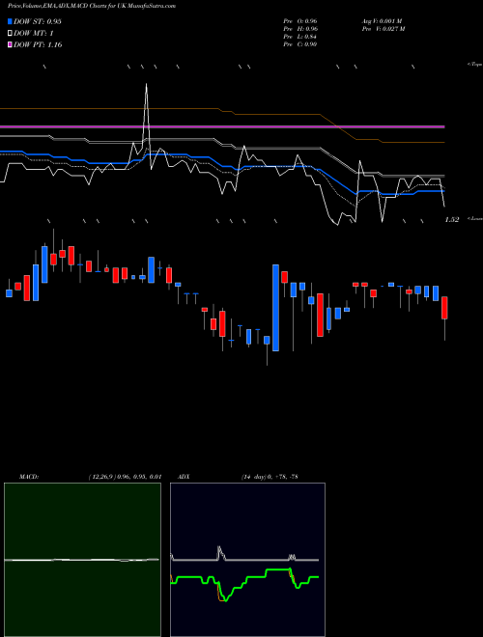This screenshot has height=637, width=483.
Task: Click the horizontal magenta DOW PT line
Action: click(x=222, y=127)
